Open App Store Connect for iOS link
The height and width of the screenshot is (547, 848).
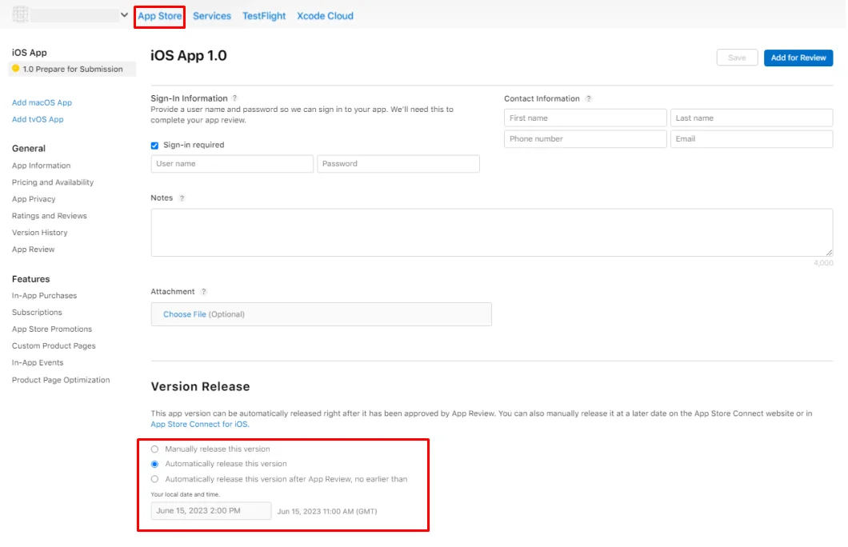[x=199, y=425]
